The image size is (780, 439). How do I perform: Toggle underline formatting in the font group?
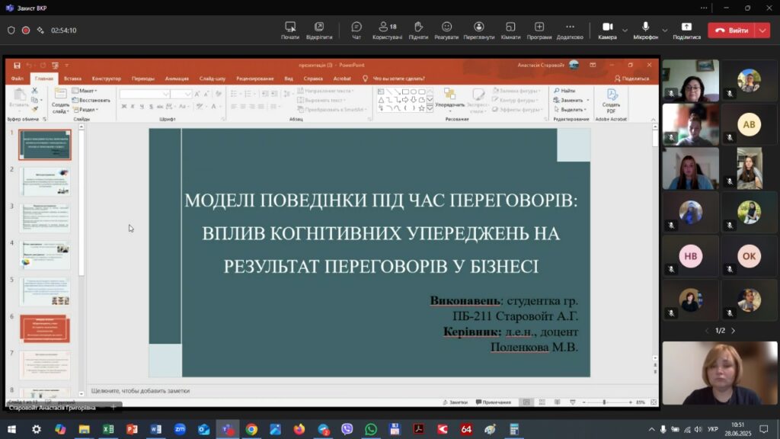point(142,107)
